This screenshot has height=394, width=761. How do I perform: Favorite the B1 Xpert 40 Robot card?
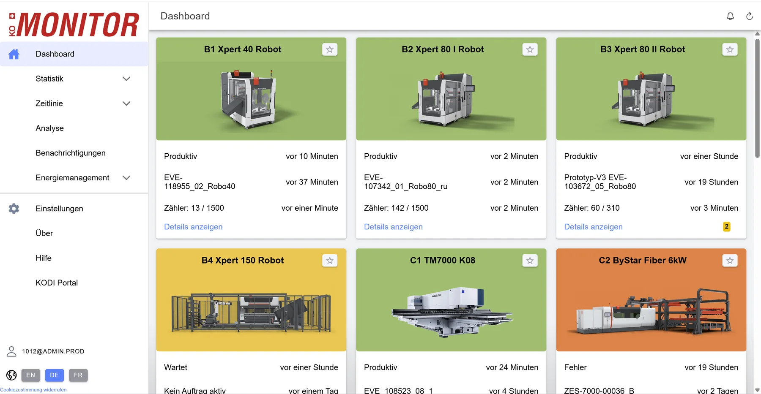pyautogui.click(x=330, y=49)
